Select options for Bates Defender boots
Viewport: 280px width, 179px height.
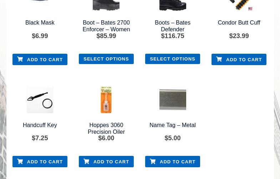pos(172,59)
